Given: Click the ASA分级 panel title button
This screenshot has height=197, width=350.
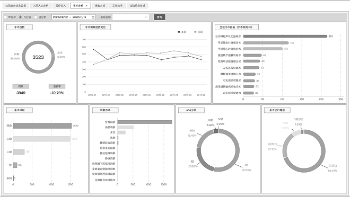Looking at the screenshot, I should (191, 110).
